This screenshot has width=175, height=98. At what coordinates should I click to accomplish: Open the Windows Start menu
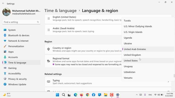coord(57,95)
